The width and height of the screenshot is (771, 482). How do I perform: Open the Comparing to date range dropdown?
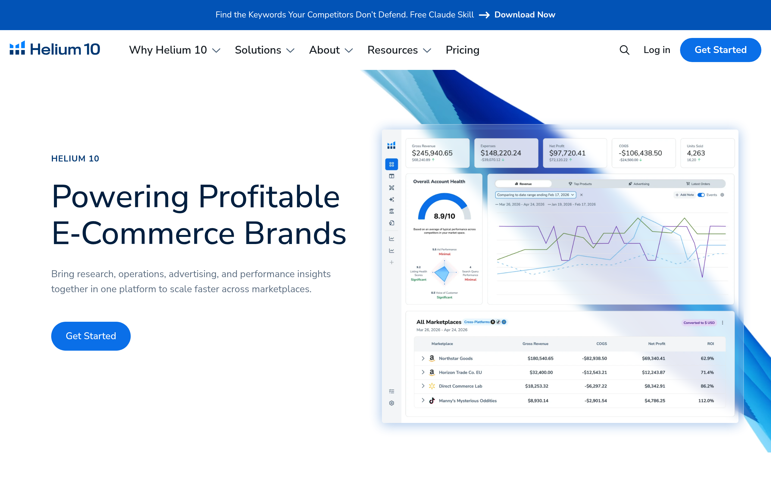535,195
